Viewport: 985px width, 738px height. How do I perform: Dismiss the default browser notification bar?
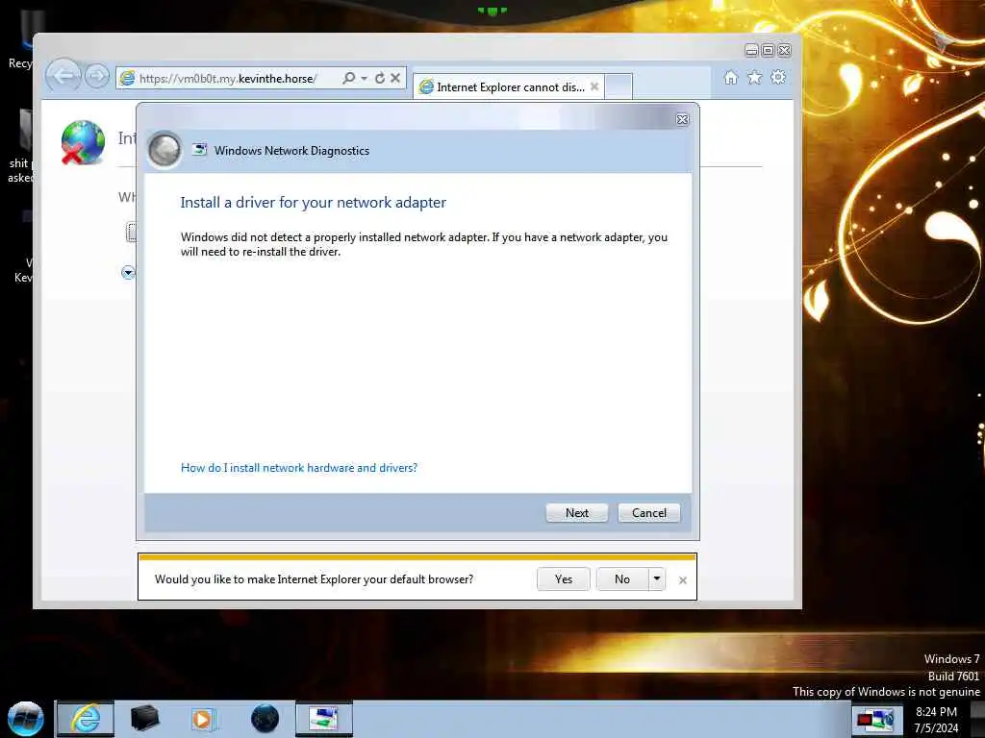pyautogui.click(x=683, y=580)
